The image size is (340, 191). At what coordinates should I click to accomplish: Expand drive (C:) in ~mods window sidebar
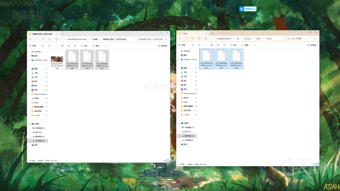click(x=180, y=128)
